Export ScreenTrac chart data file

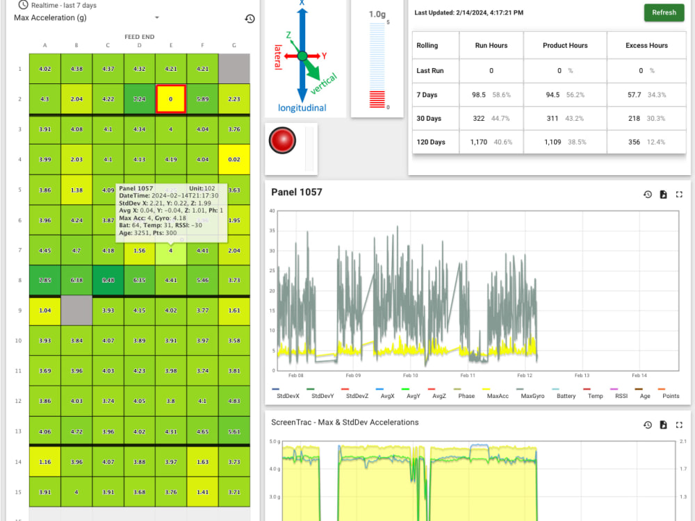663,424
